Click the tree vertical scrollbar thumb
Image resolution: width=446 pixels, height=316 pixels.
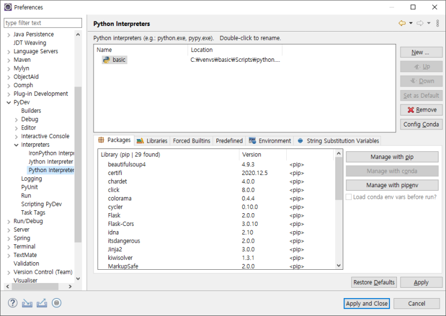pyautogui.click(x=78, y=165)
